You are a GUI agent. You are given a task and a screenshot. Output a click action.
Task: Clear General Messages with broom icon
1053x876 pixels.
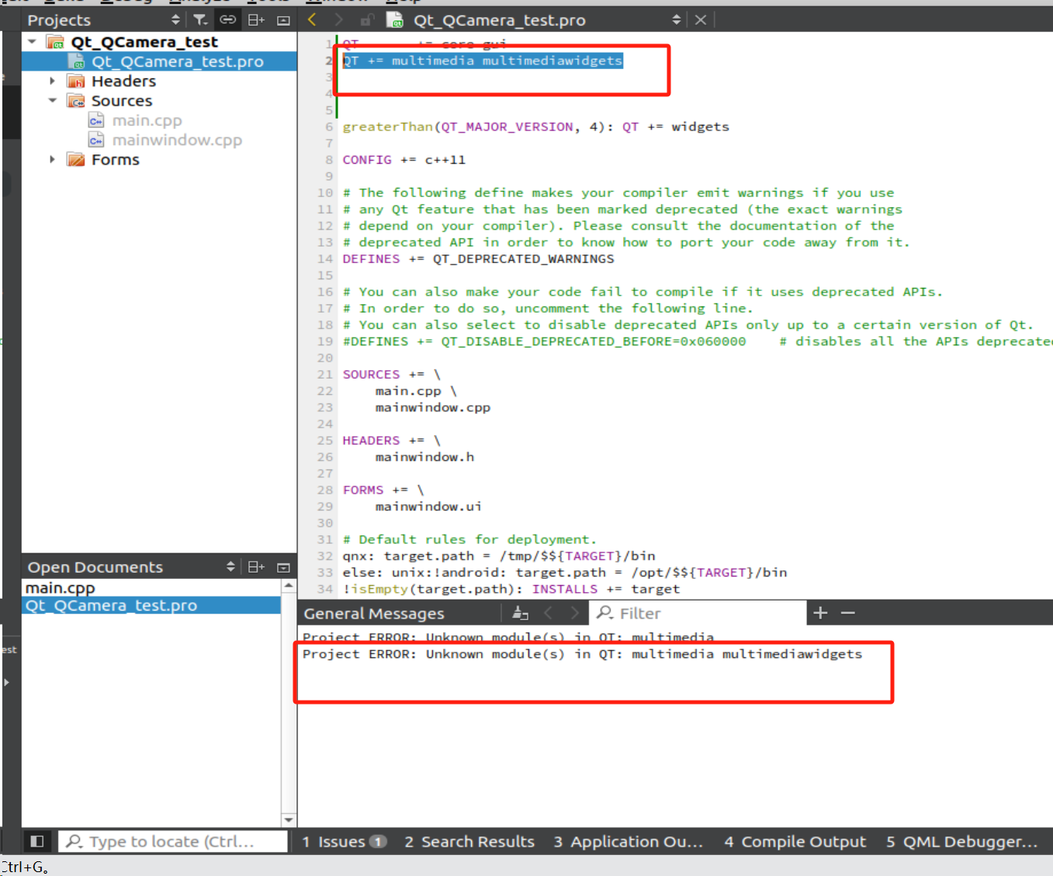[520, 613]
